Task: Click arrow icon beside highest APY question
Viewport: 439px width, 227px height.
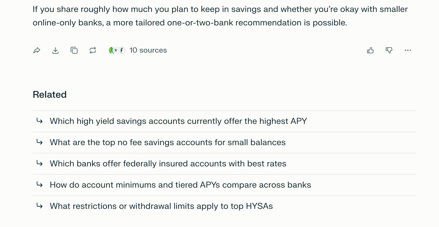Action: pos(40,121)
